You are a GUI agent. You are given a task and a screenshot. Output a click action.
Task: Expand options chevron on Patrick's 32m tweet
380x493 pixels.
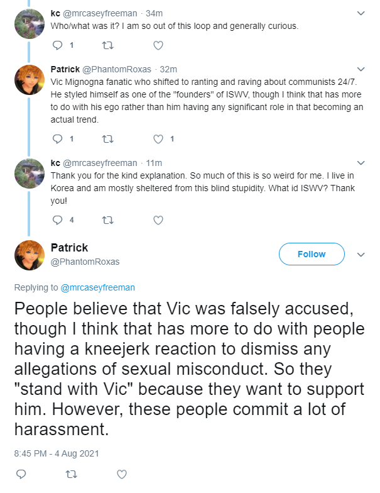click(361, 69)
